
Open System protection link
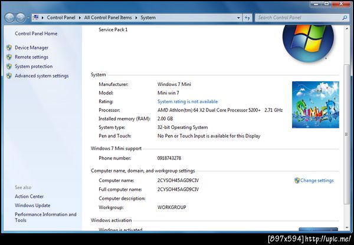click(34, 67)
